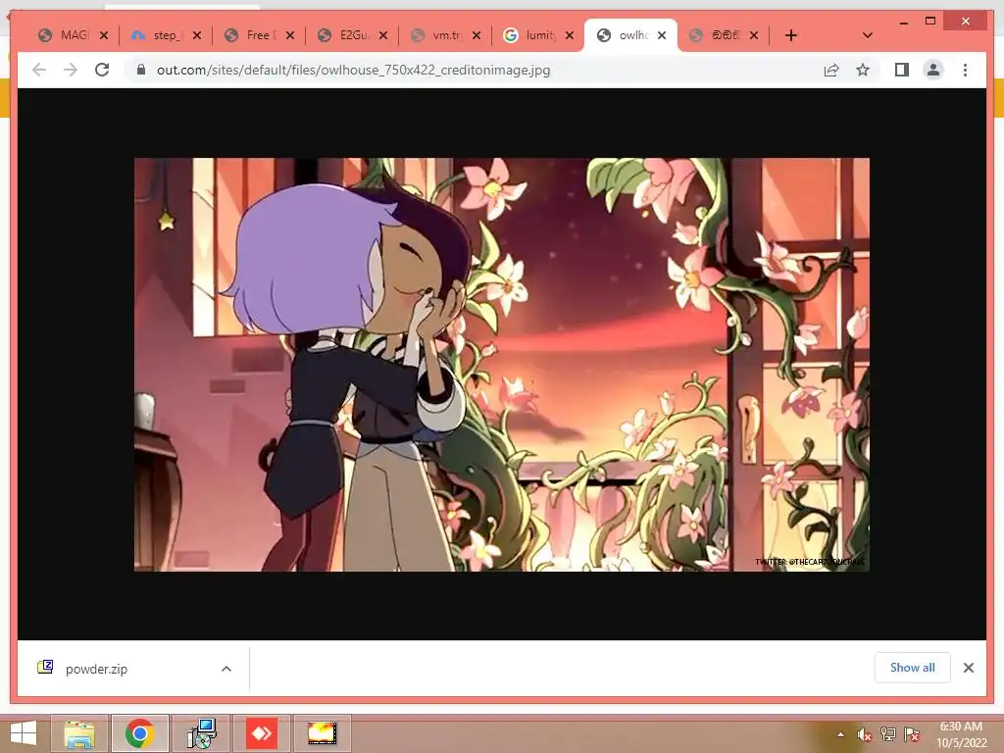
Task: Open Chrome three-dot menu
Action: tap(965, 70)
